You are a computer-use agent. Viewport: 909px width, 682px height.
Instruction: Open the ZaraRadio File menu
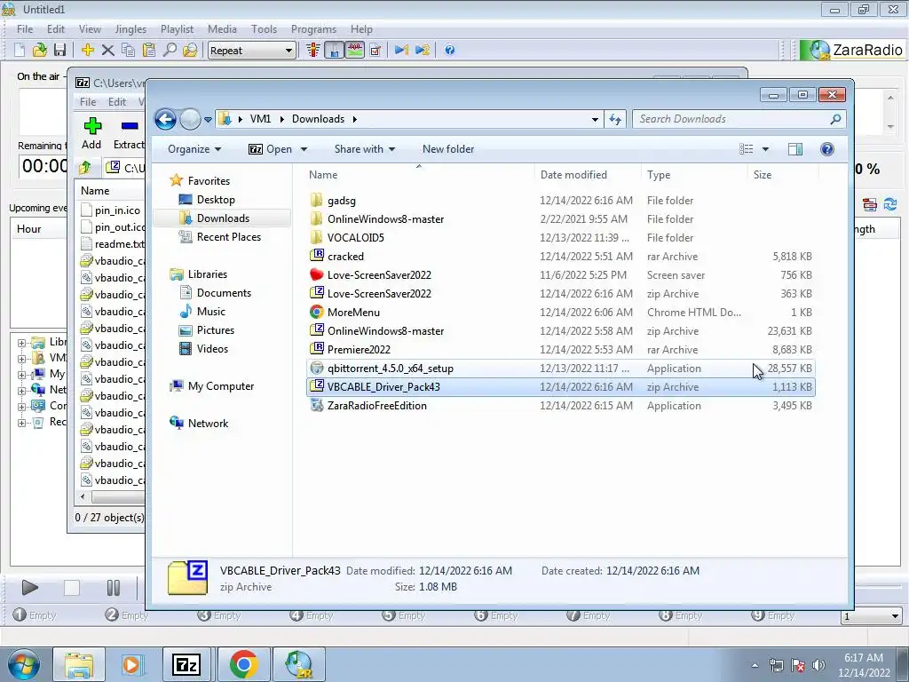point(25,29)
